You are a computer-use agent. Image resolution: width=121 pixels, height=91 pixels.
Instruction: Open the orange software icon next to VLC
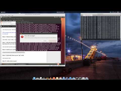tap(54, 78)
